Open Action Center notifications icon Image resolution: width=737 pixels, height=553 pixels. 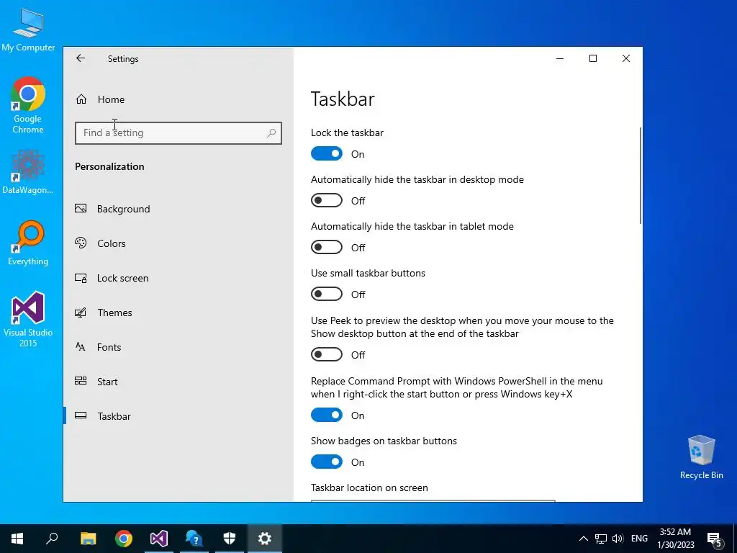pos(715,539)
